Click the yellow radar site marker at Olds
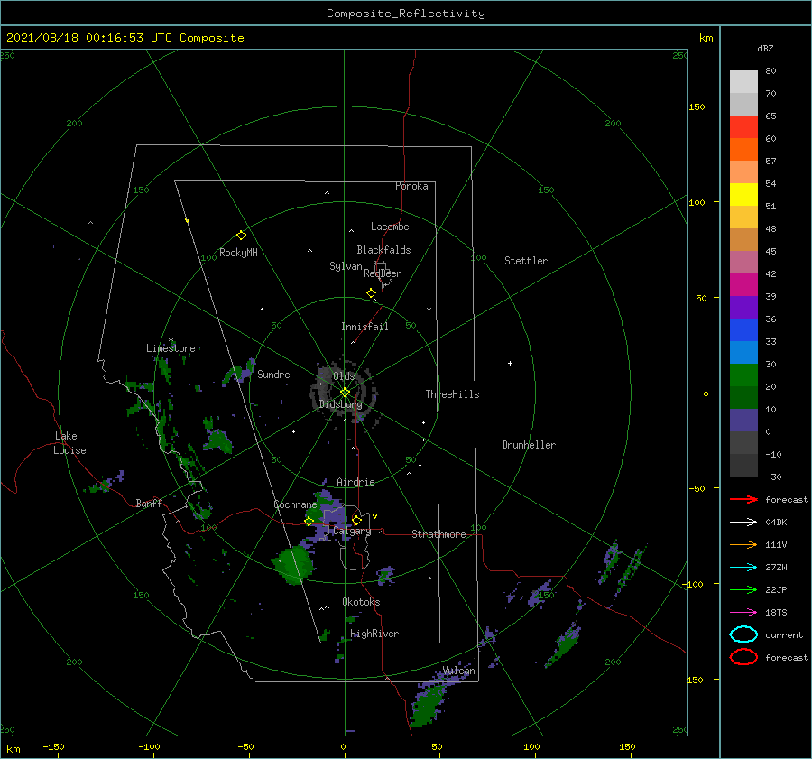812x759 pixels. coord(345,393)
